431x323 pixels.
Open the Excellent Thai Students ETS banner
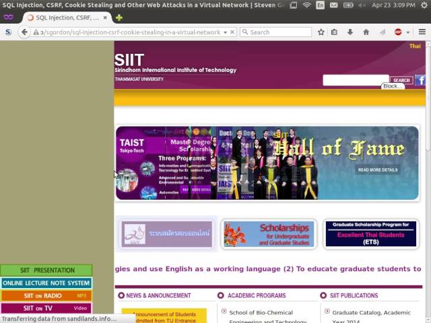coord(371,234)
